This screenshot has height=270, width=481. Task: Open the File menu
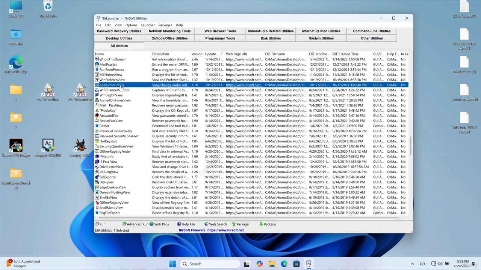98,25
